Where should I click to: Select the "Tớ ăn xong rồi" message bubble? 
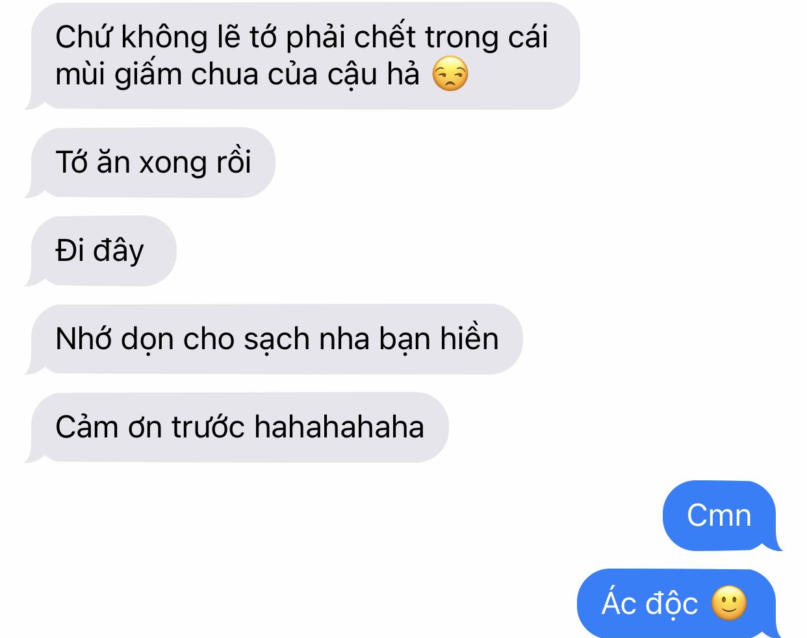click(x=151, y=162)
